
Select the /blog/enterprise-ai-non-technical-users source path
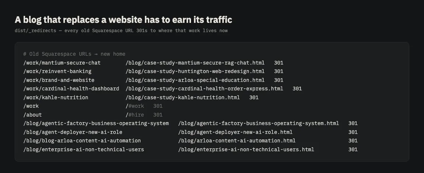point(84,149)
